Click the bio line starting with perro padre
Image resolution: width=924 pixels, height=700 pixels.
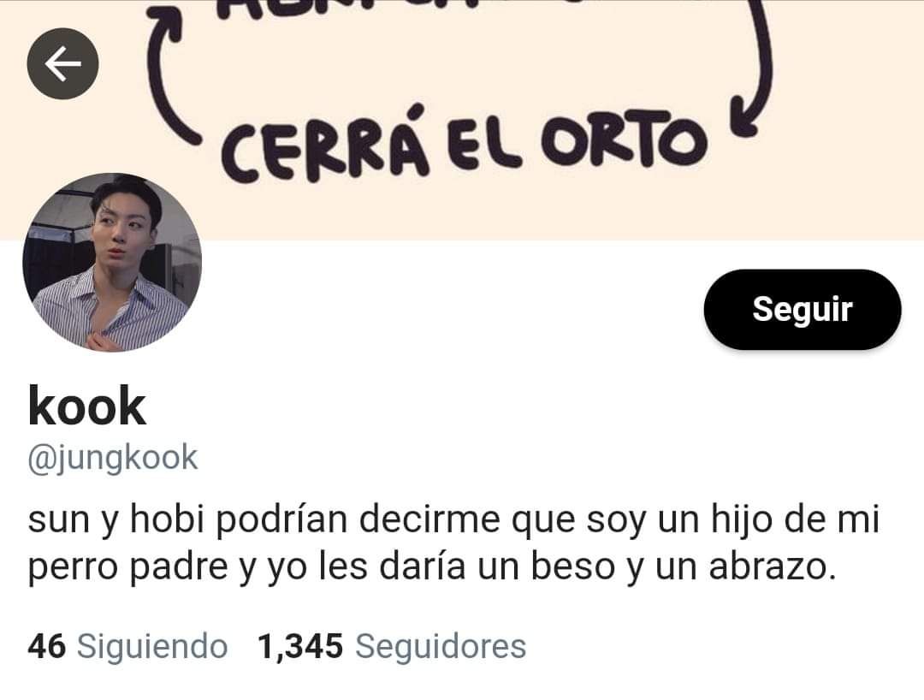(x=432, y=567)
